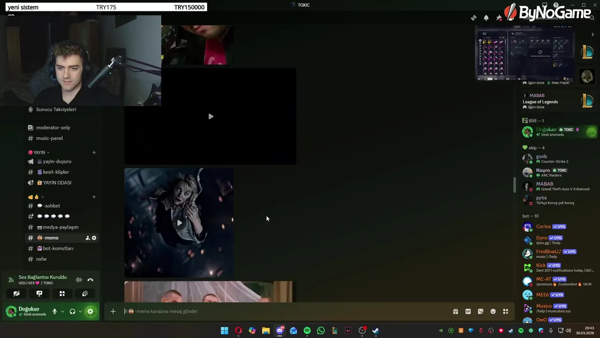
Task: Open FredBoat bot profile
Action: pyautogui.click(x=559, y=254)
